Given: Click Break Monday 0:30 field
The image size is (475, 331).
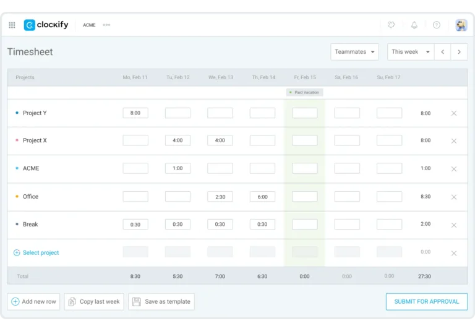Looking at the screenshot, I should click(x=135, y=225).
